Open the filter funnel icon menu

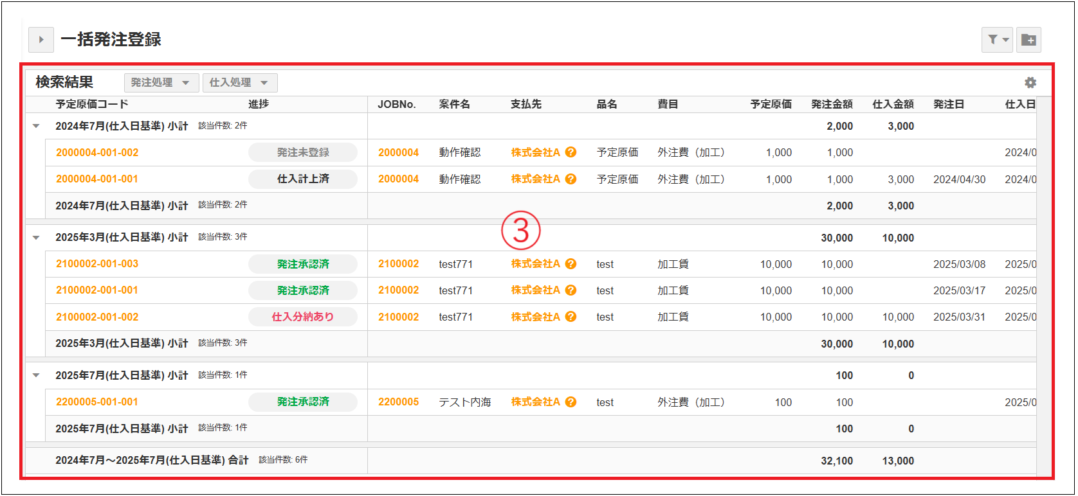point(997,40)
